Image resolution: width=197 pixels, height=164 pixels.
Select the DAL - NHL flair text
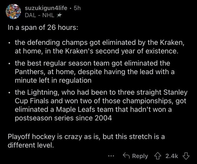[x=40, y=15]
